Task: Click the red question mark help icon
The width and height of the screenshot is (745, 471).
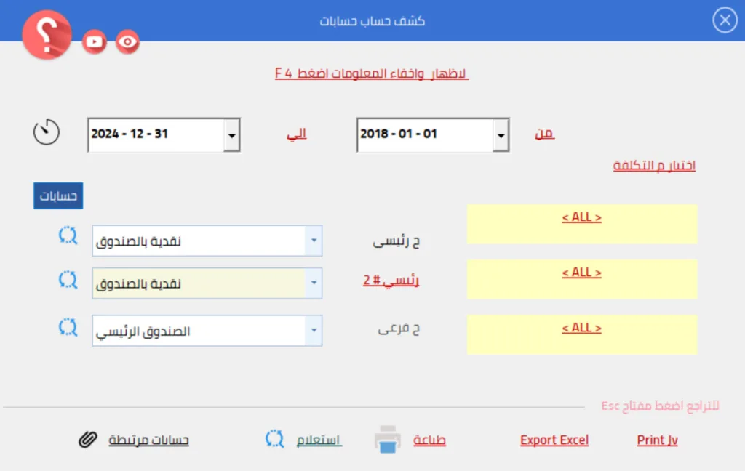Action: (x=47, y=36)
